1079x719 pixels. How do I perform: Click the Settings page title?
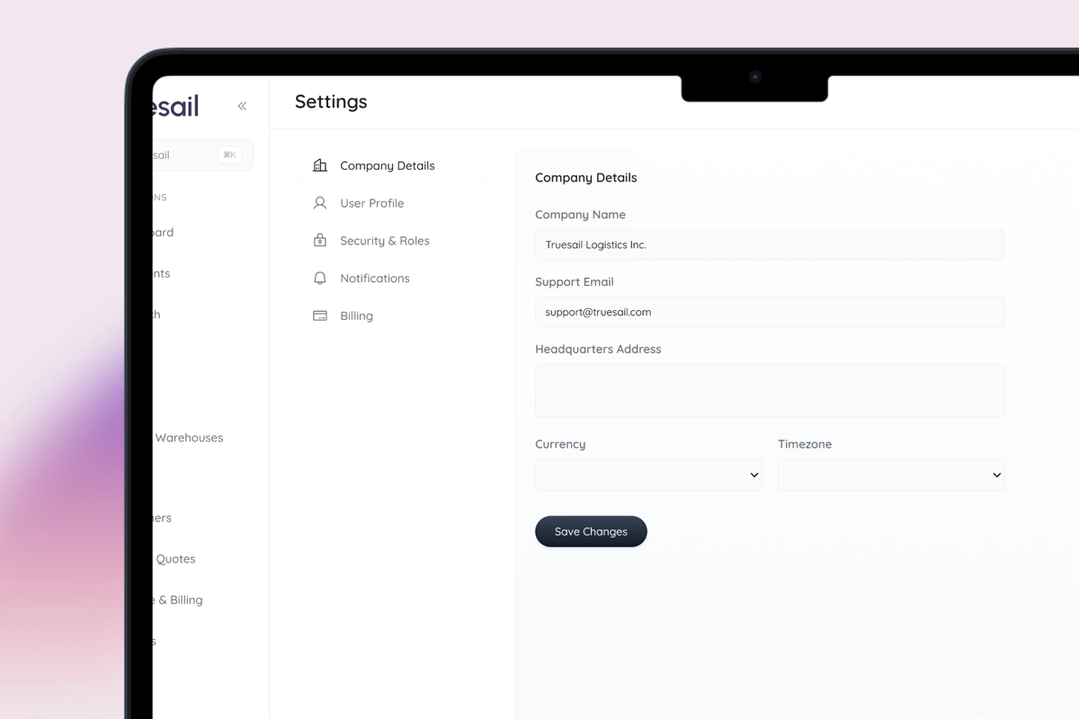pos(331,102)
